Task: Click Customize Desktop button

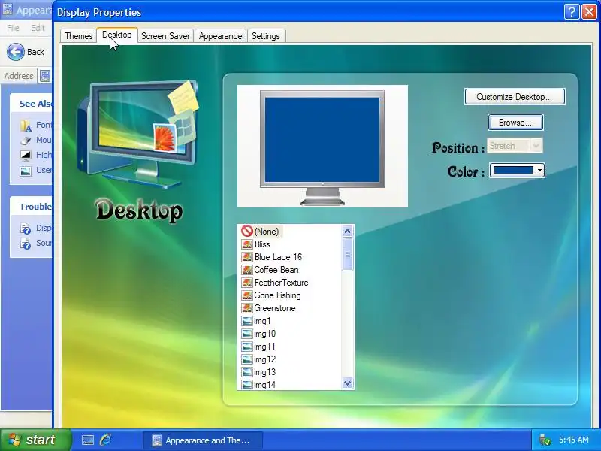Action: coord(515,97)
